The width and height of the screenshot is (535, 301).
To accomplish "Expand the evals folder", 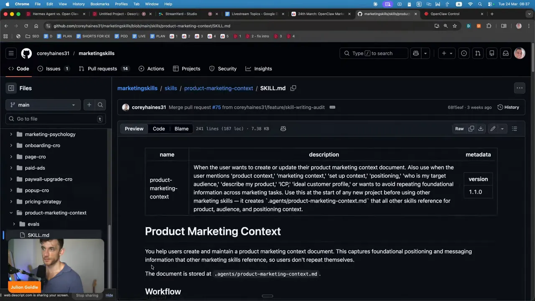I will 14,224.
